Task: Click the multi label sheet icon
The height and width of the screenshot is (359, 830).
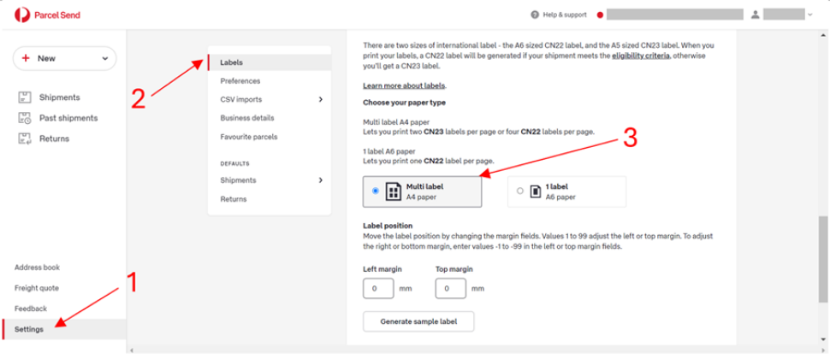Action: pos(393,191)
